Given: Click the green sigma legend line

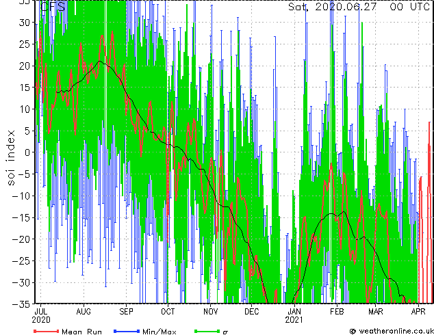Looking at the screenshot, I should point(207,331).
